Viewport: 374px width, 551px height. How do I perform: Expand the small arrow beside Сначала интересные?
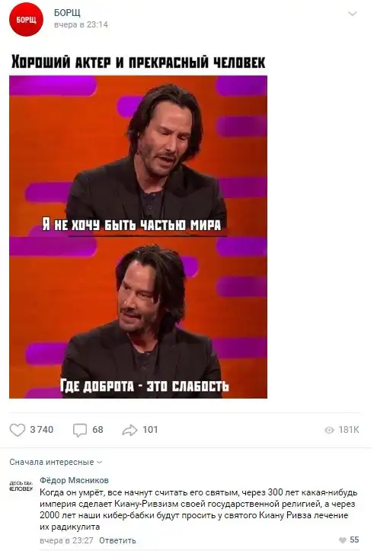99,463
